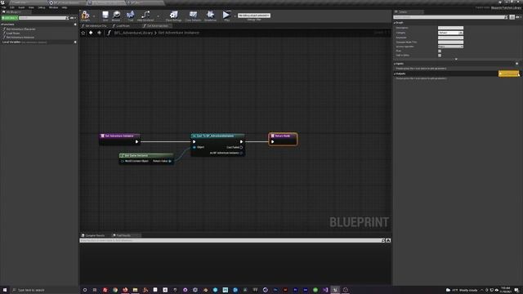523x294 pixels.
Task: Collapse the Inputs section in Details
Action: tap(395, 64)
